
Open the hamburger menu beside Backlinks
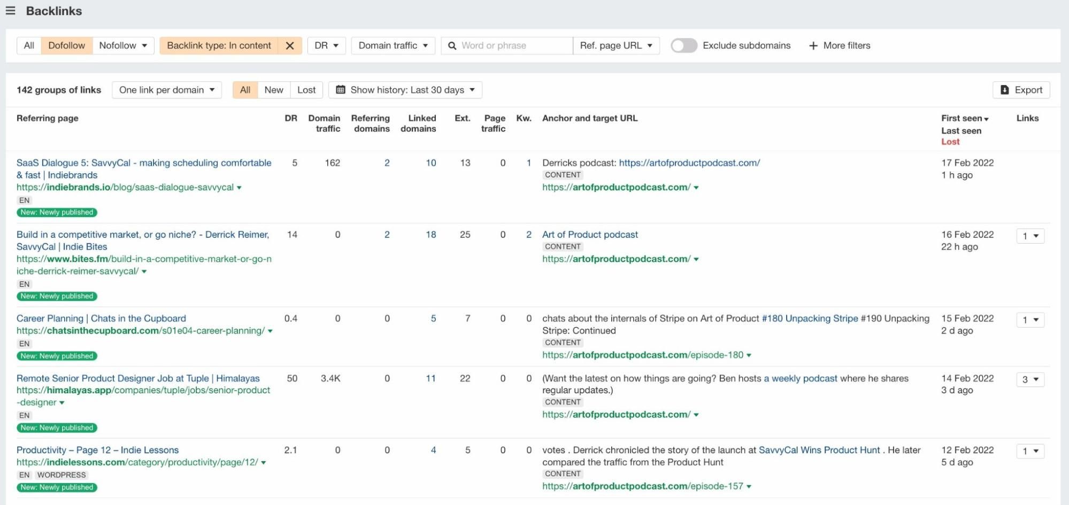[10, 11]
